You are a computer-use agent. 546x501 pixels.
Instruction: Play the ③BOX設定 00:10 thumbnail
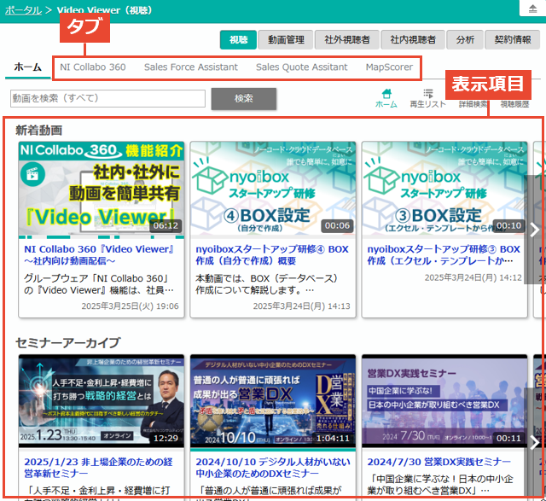[x=444, y=189]
